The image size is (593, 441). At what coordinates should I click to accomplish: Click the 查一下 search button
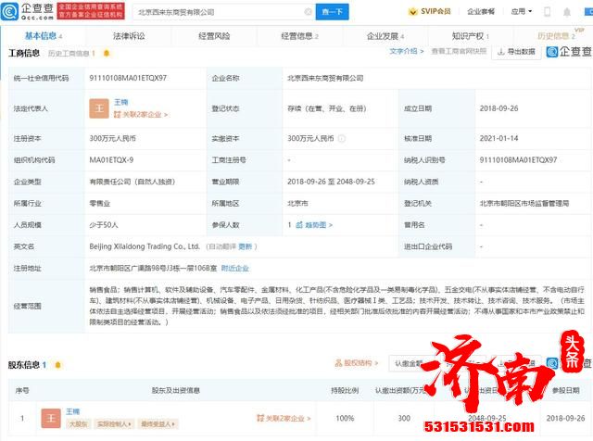[332, 12]
